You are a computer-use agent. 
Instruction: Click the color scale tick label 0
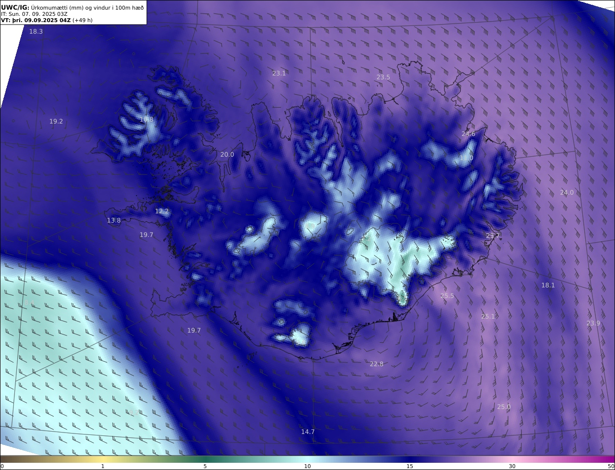point(2,466)
